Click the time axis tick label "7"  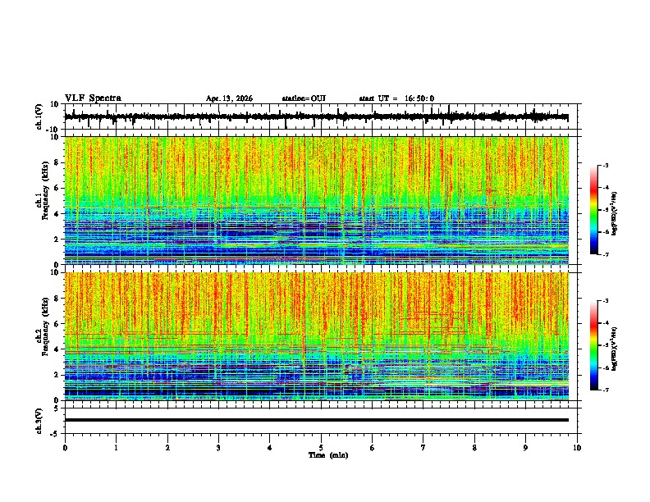(423, 448)
